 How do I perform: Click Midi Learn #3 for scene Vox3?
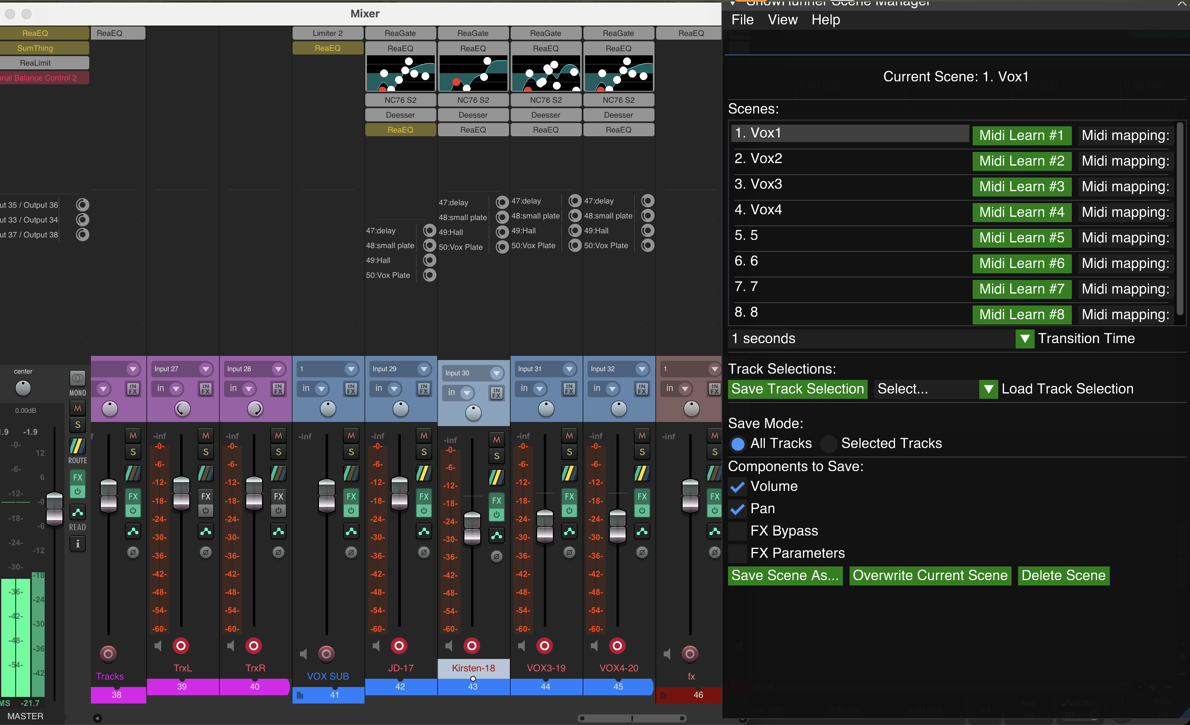[1022, 187]
